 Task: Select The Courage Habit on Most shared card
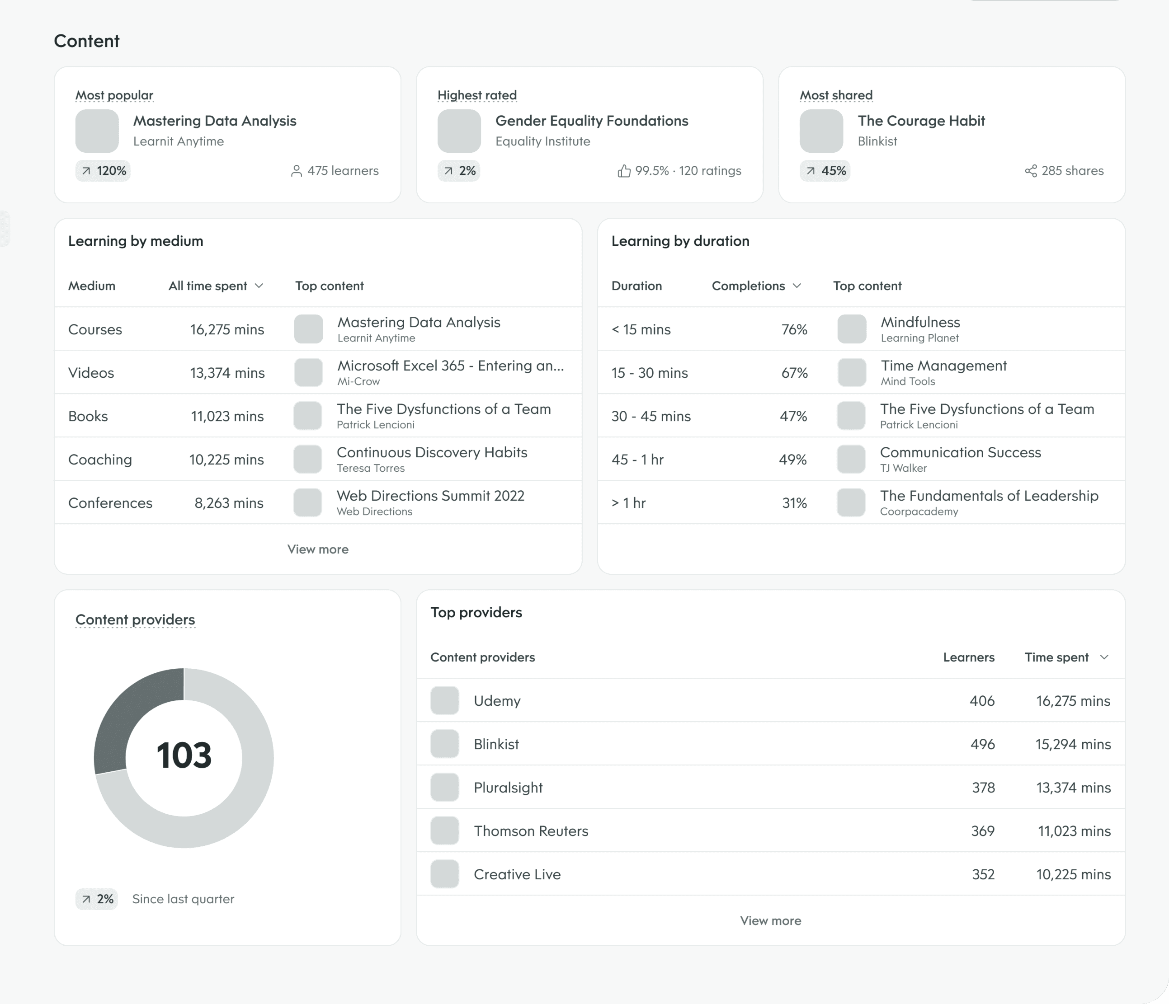point(921,121)
